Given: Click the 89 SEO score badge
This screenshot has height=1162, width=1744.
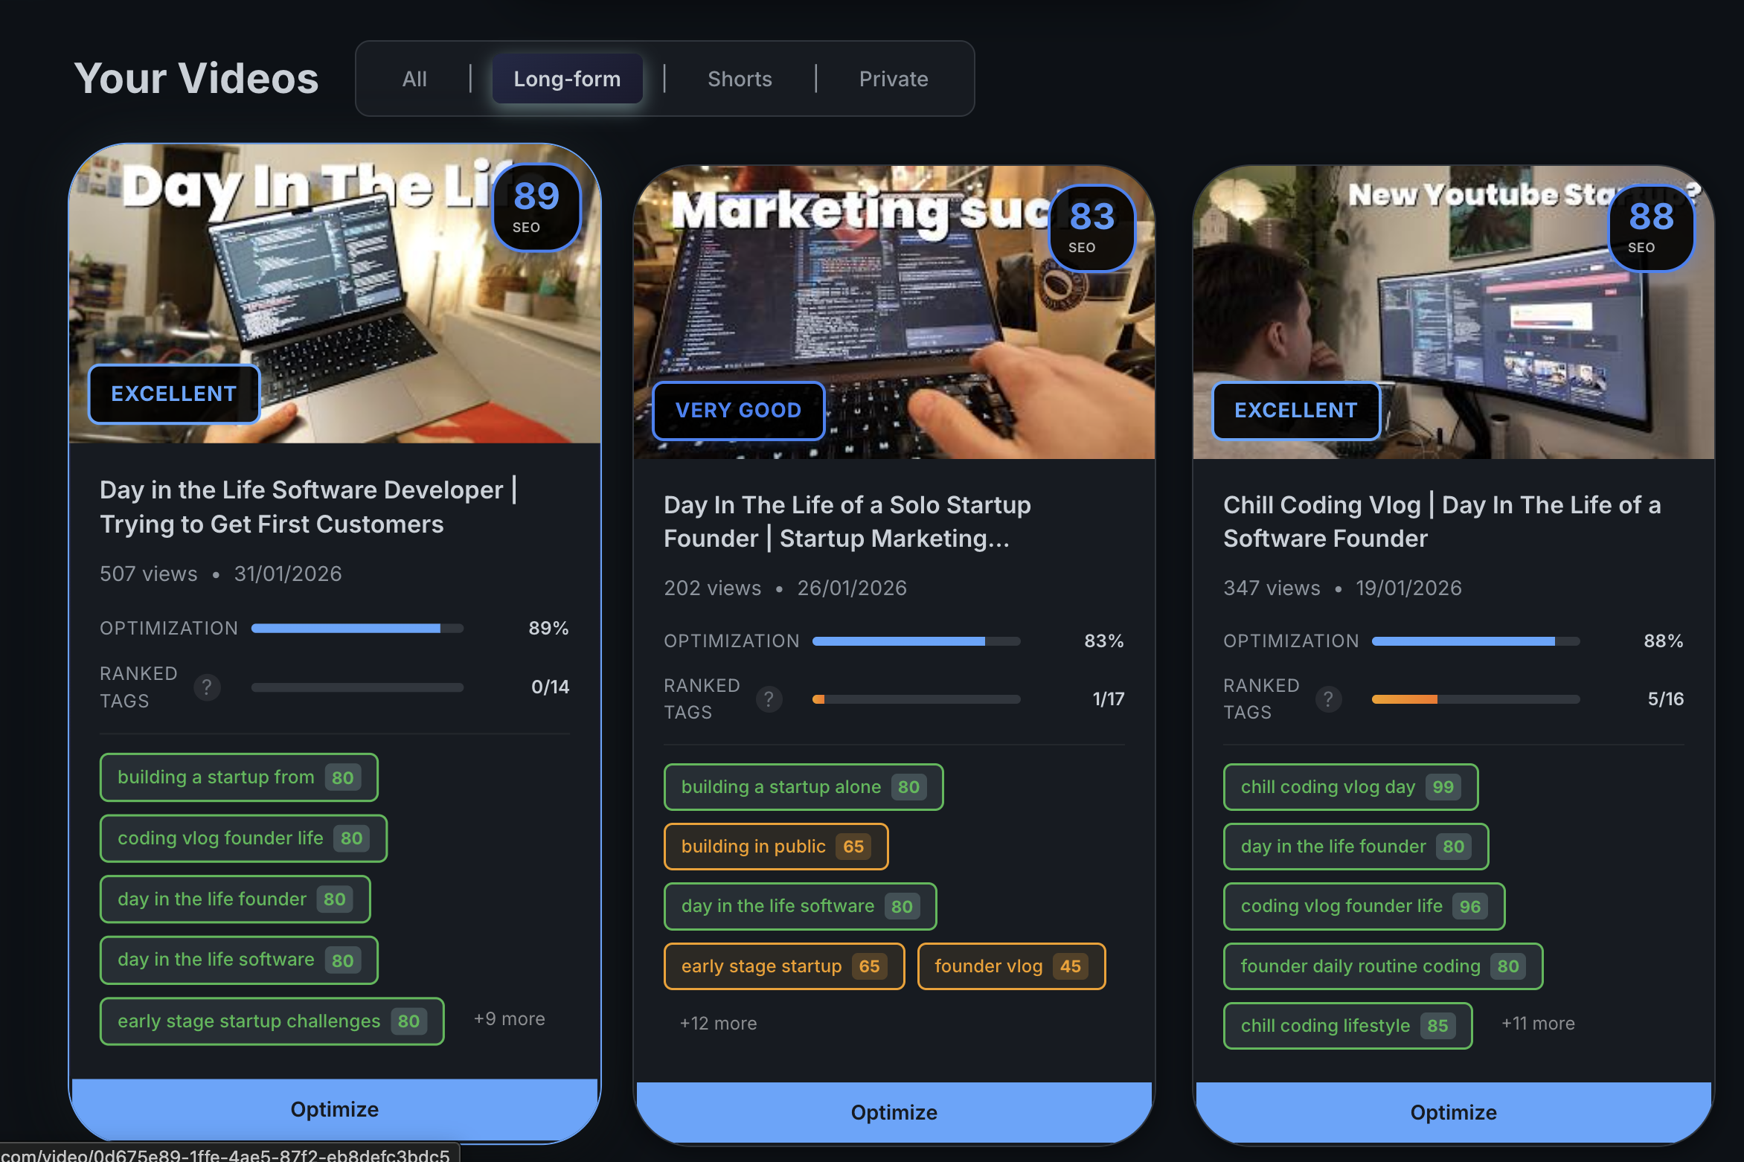Looking at the screenshot, I should pos(536,206).
